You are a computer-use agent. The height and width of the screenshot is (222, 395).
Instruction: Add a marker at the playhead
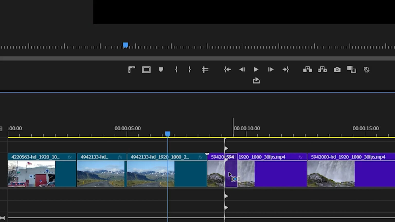tap(161, 69)
